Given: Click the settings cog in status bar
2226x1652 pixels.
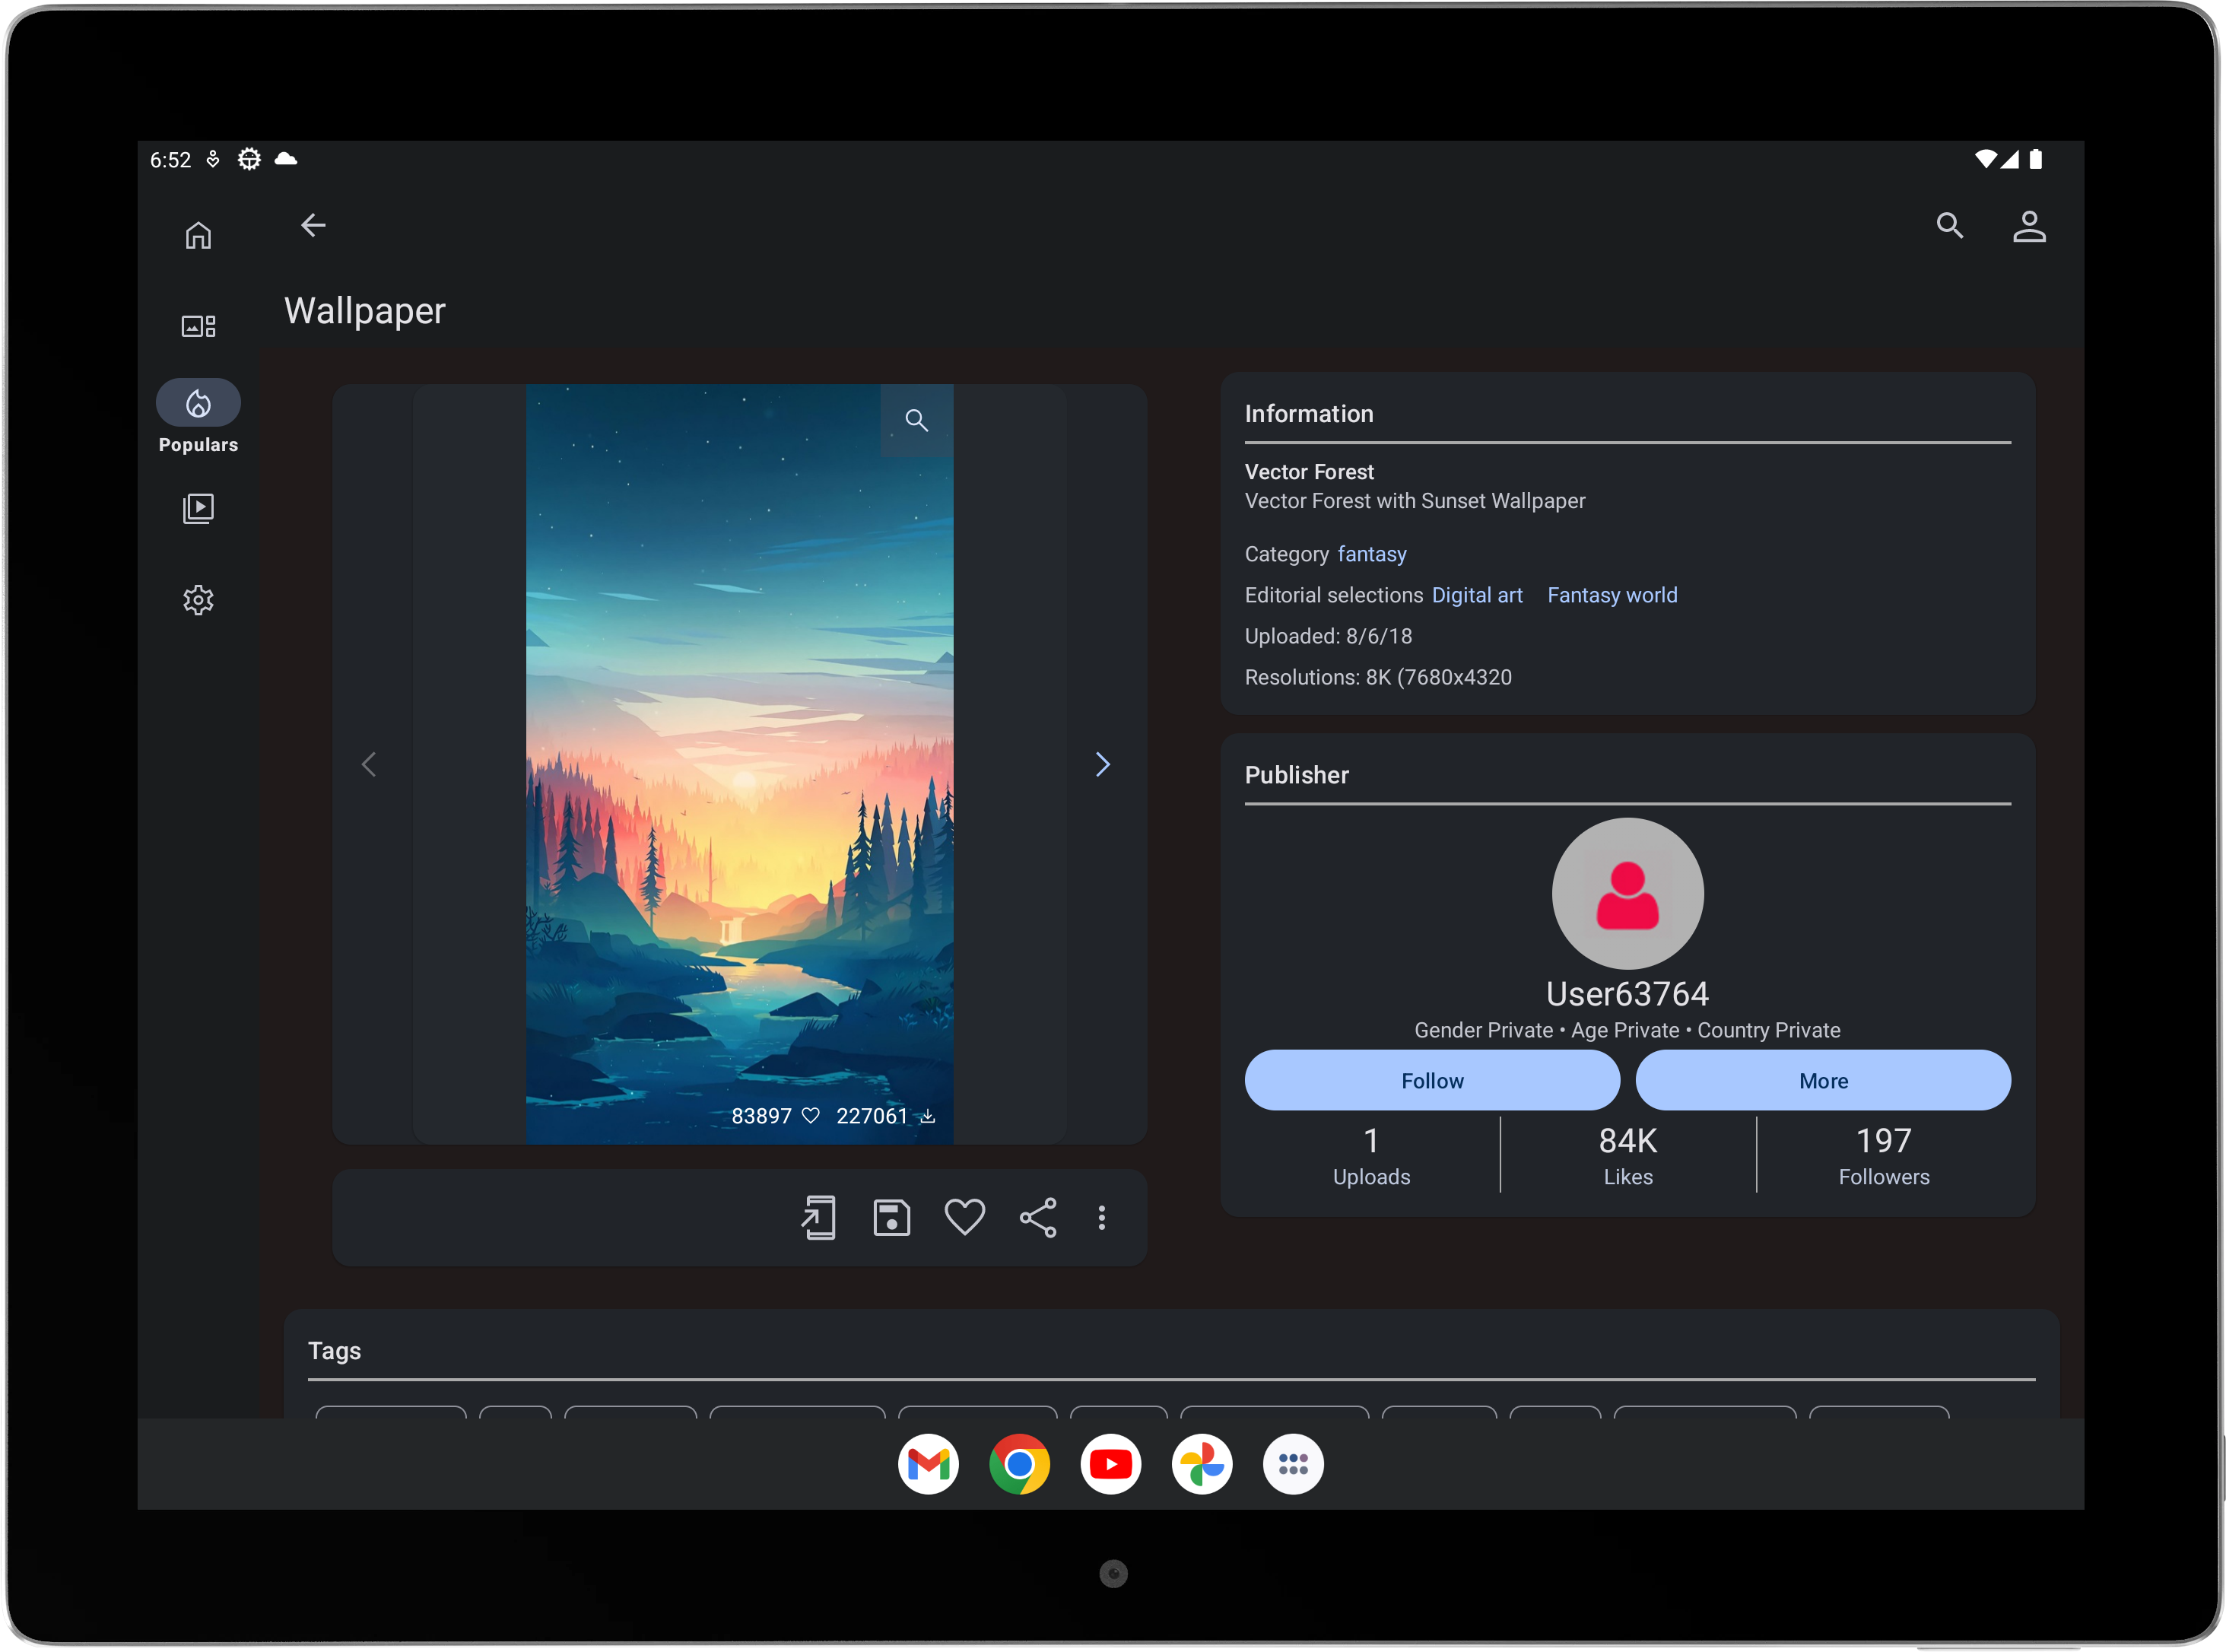Looking at the screenshot, I should pos(248,159).
